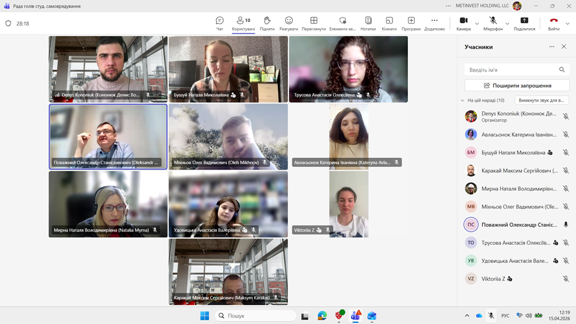
Task: Collapse the На цій нараді list
Action: click(x=462, y=100)
